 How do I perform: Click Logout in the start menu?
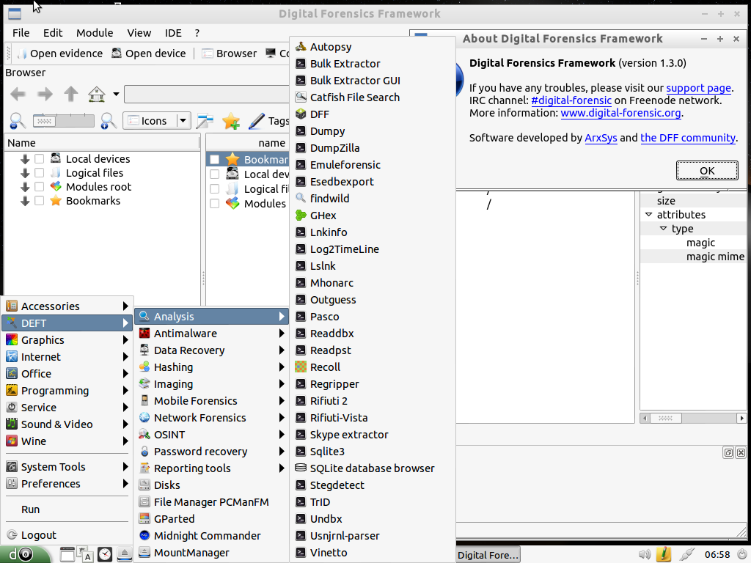point(67,535)
